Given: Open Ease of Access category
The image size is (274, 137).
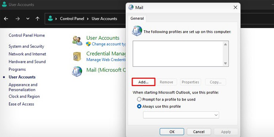Looking at the screenshot, I should (x=21, y=104).
